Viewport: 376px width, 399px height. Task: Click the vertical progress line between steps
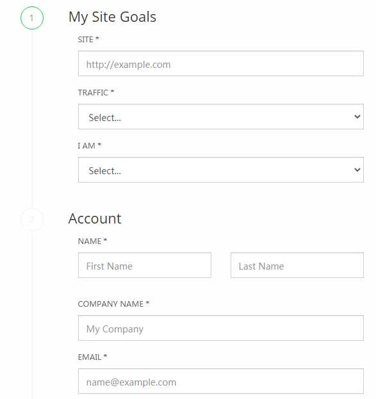click(32, 119)
